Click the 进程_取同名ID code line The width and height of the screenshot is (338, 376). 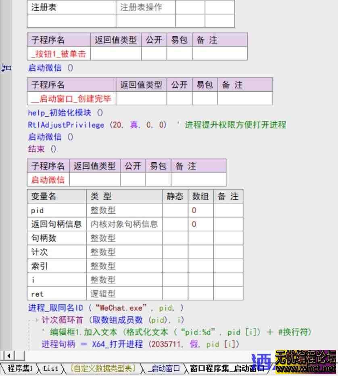(x=106, y=308)
